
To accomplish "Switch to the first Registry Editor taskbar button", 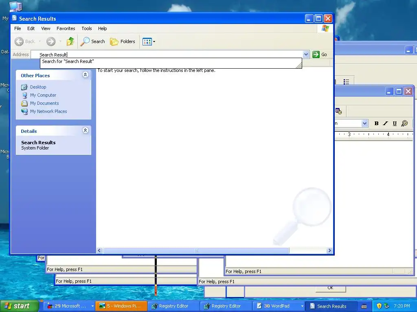I will tap(173, 306).
